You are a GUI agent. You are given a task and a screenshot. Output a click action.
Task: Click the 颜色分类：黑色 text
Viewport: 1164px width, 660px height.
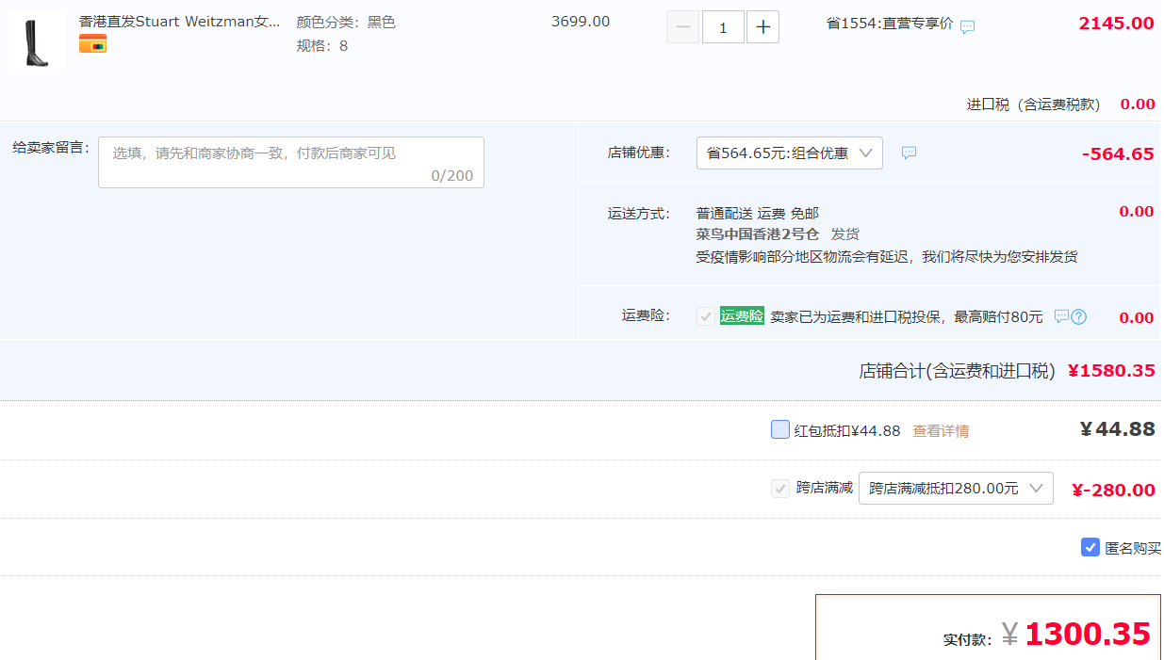tap(346, 22)
